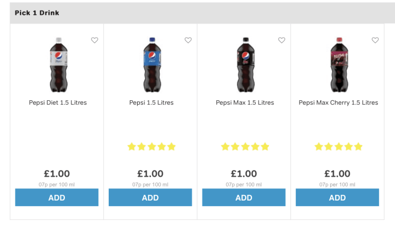The height and width of the screenshot is (231, 395).
Task: View Pepsi Max Cherry bottle image
Action: pyautogui.click(x=338, y=64)
